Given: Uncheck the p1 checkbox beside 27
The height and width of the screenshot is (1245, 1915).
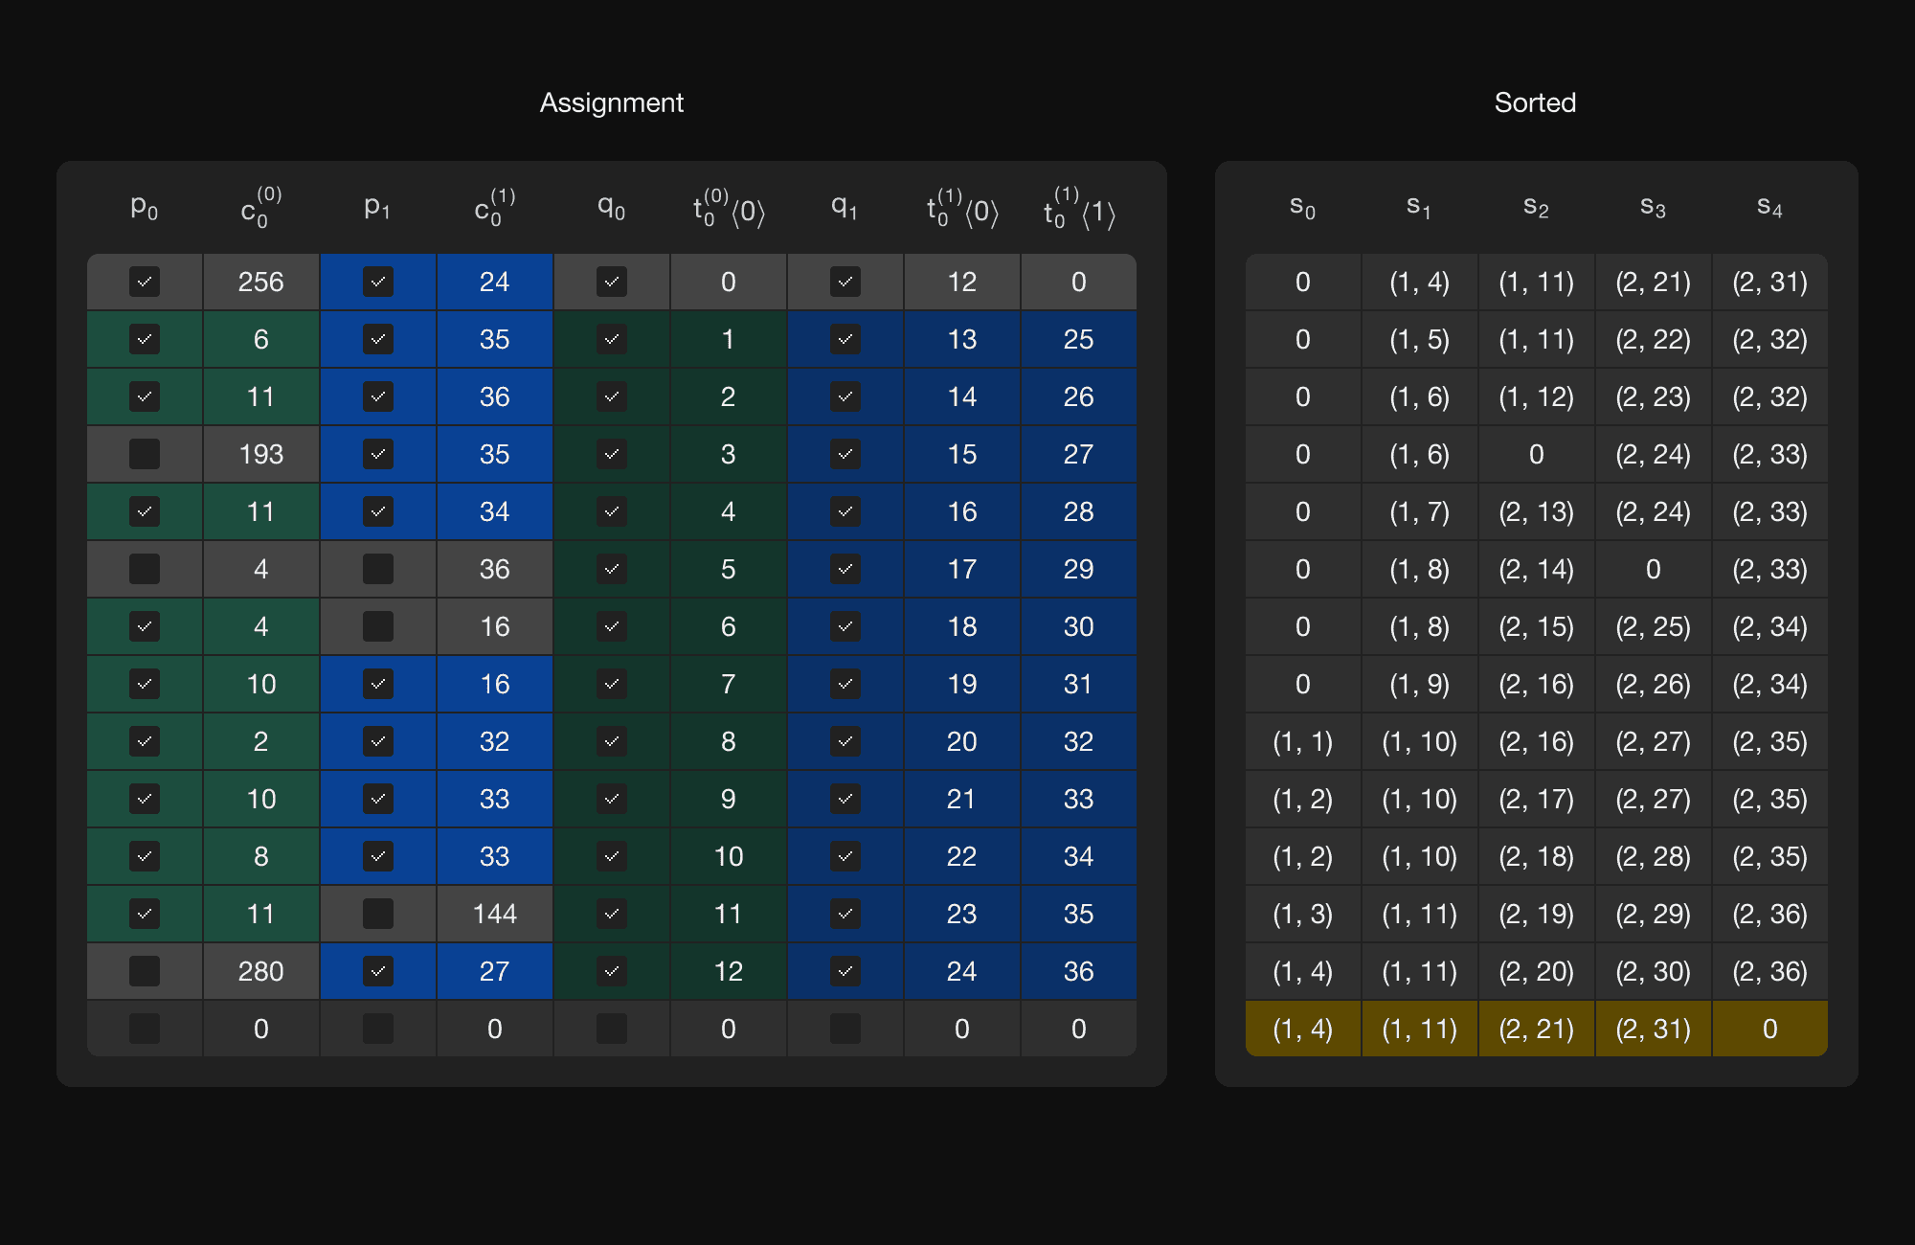Looking at the screenshot, I should [378, 971].
